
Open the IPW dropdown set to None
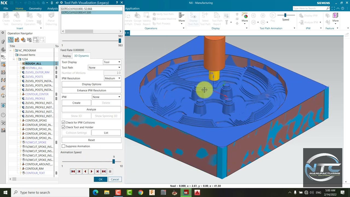point(106,97)
